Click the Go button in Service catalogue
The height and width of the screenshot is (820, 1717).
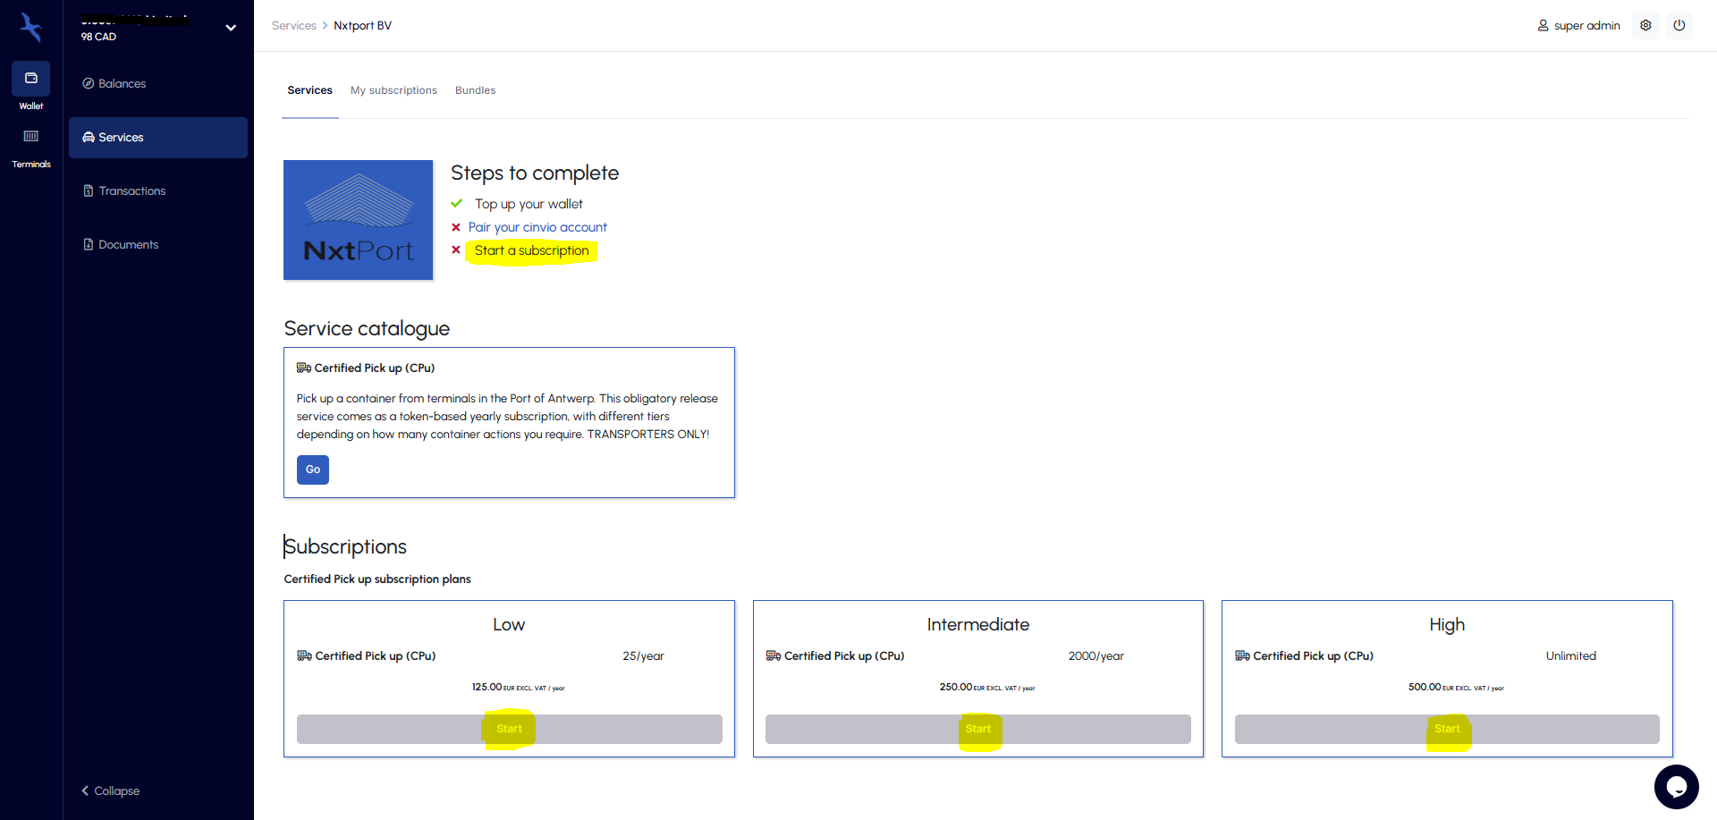pyautogui.click(x=313, y=469)
